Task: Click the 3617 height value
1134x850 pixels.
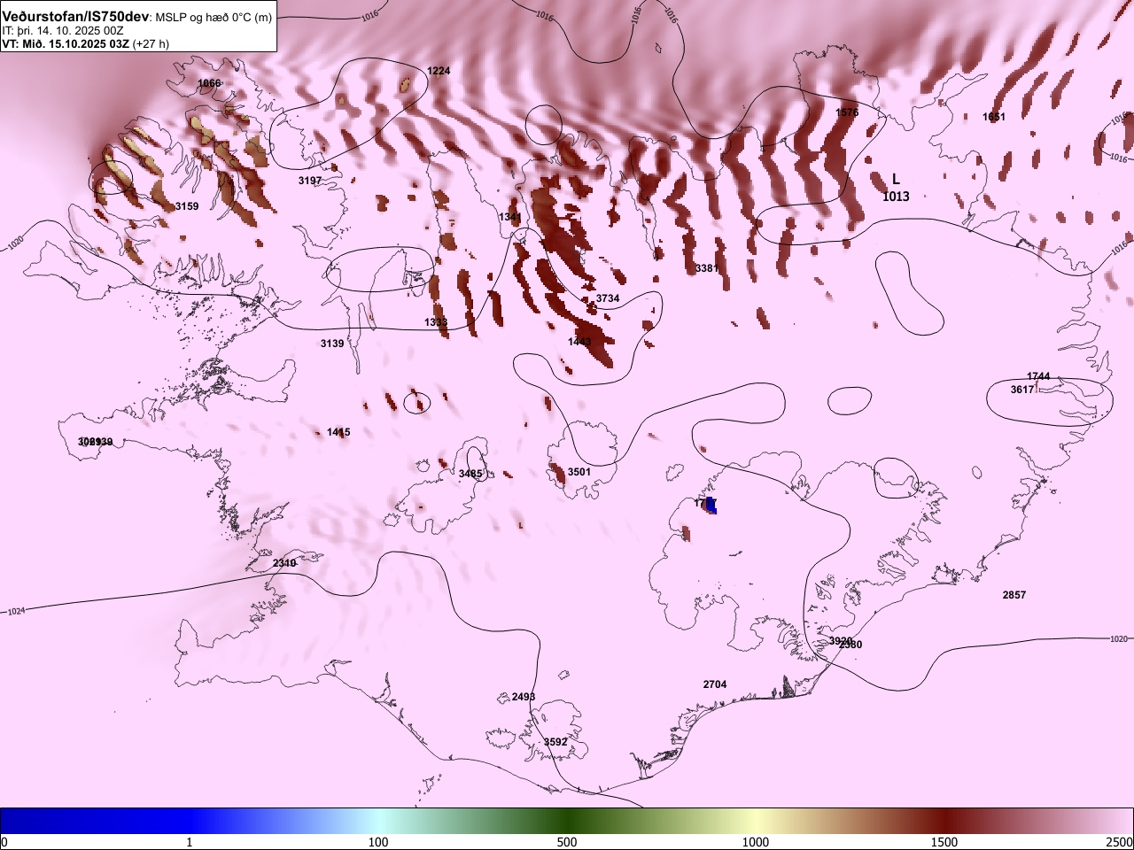Action: [1022, 390]
